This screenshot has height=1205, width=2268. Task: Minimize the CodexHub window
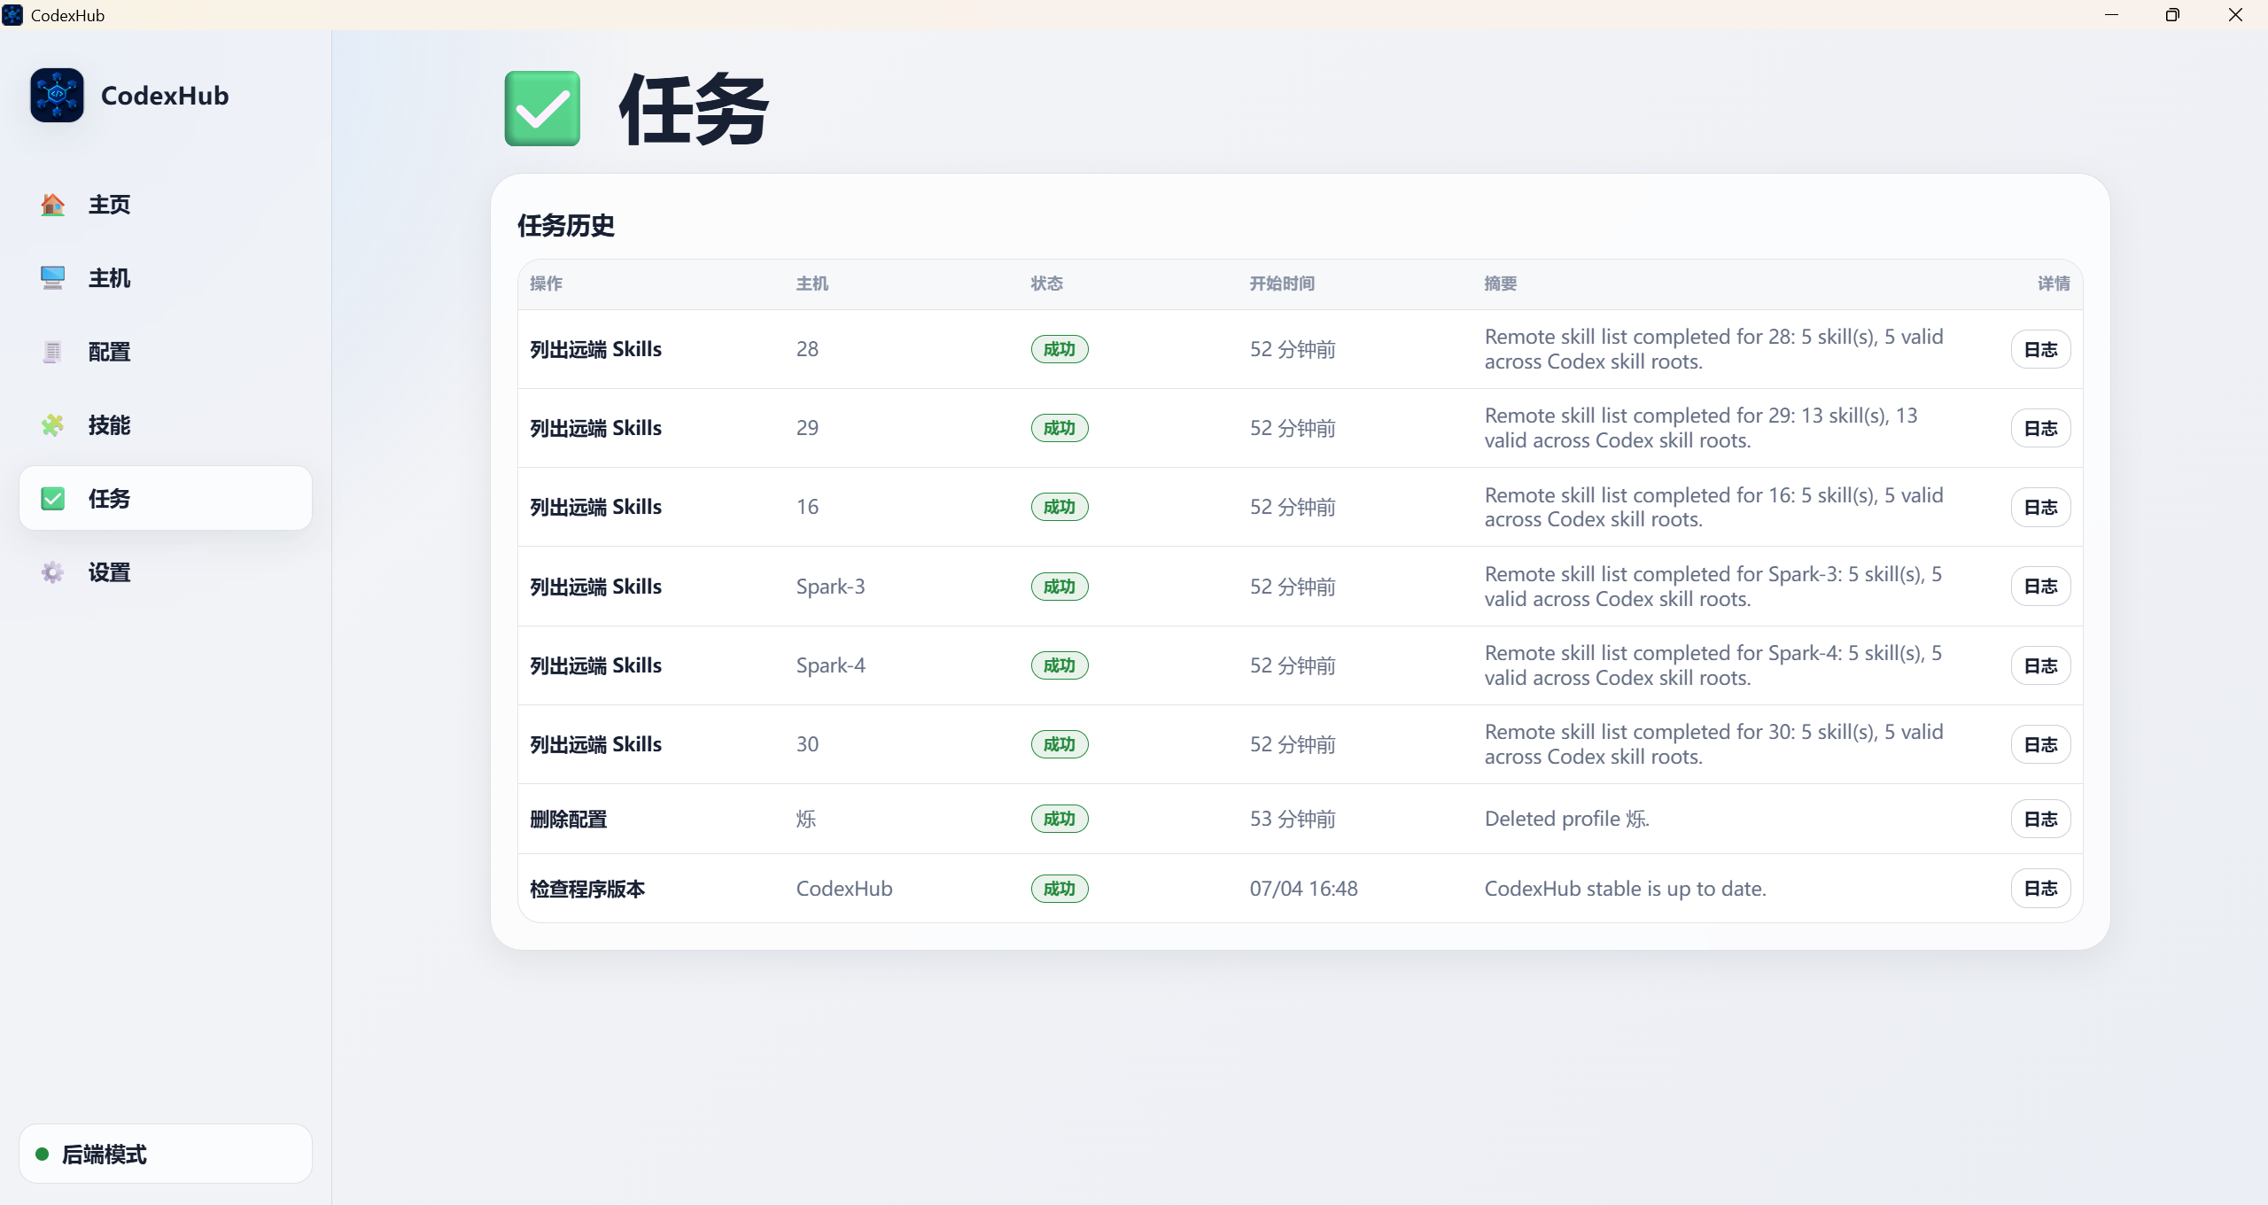[x=2111, y=15]
